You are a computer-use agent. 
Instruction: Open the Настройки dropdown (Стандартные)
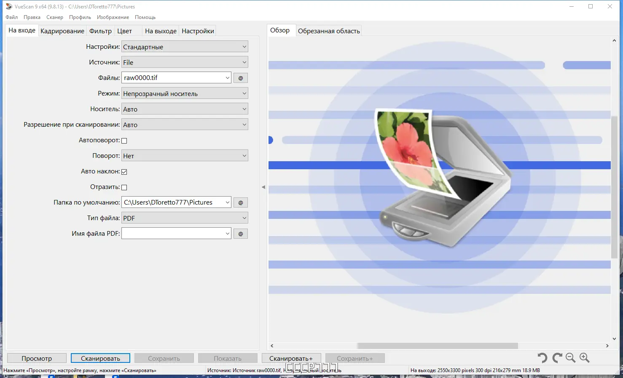click(185, 47)
